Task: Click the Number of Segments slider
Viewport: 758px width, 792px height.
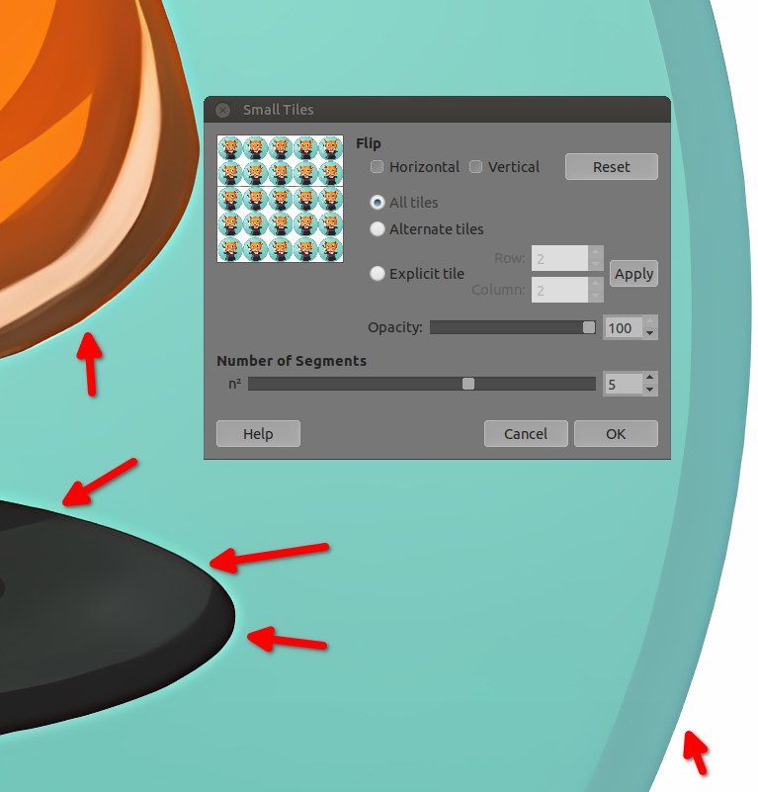Action: (x=422, y=384)
